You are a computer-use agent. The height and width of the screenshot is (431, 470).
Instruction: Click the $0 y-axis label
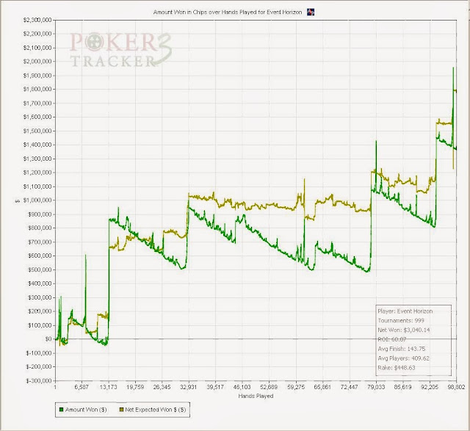[x=48, y=339]
